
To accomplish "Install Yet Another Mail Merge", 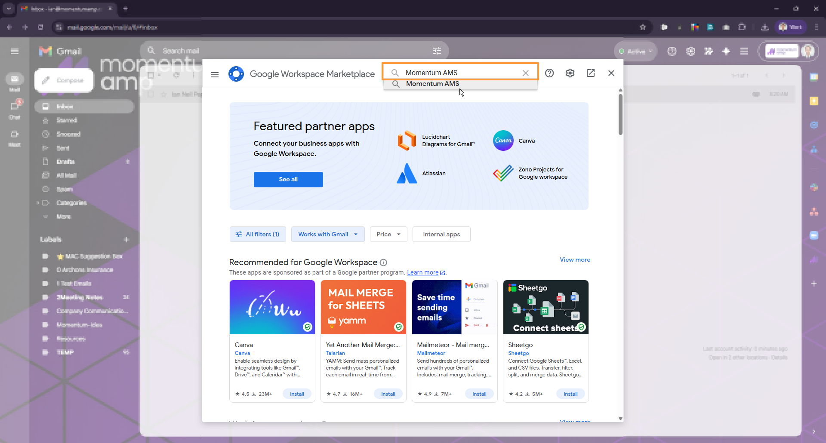I will click(388, 394).
